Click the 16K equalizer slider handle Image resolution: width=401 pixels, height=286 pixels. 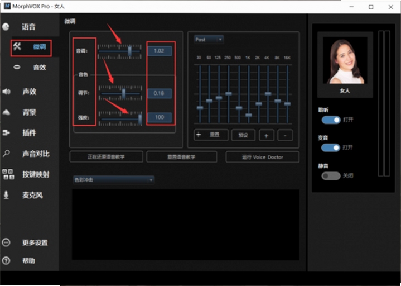(287, 104)
